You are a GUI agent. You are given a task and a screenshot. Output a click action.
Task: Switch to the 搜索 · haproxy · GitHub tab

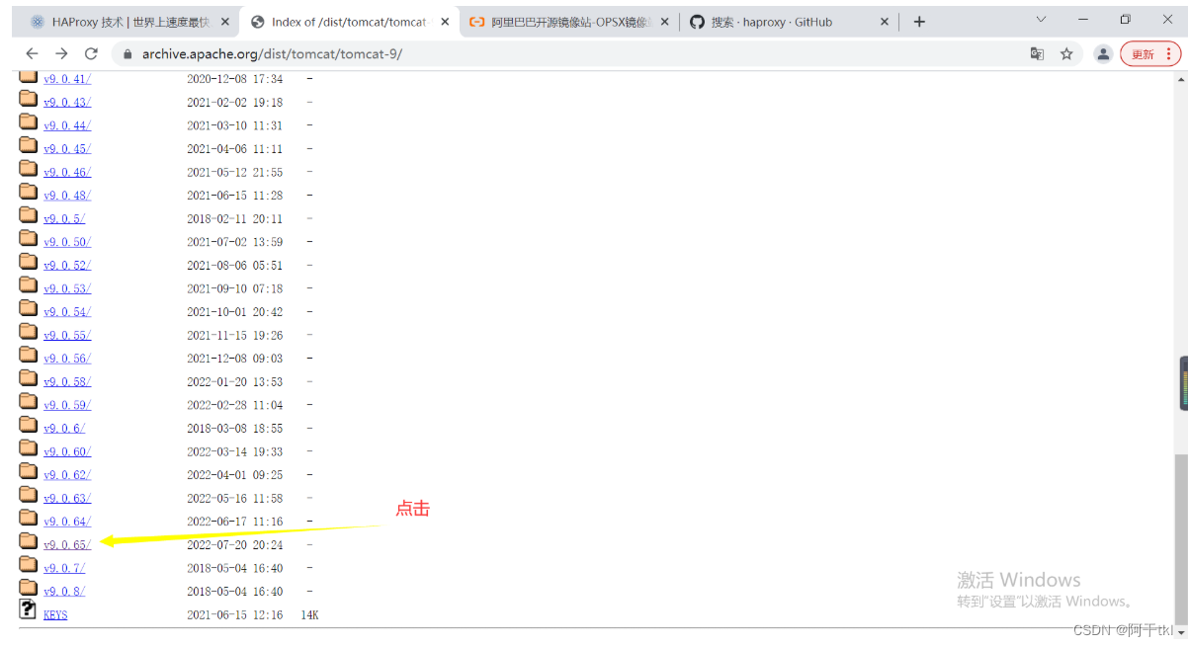(789, 22)
